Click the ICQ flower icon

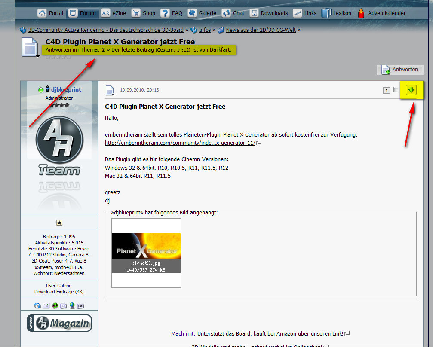pos(55,306)
